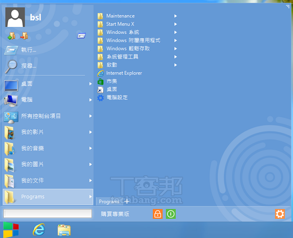Click the add folder icon under username
Screen dimensions: 293x238
[11, 36]
